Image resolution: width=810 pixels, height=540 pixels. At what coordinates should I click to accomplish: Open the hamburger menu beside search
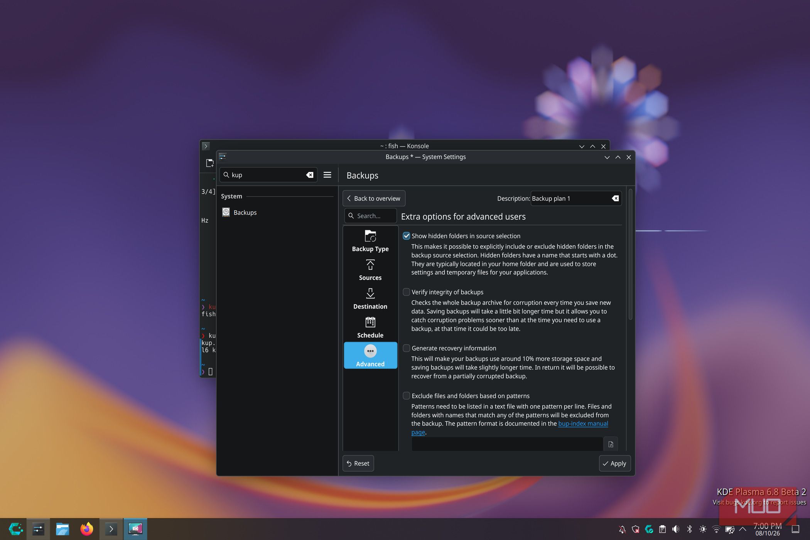coord(327,175)
